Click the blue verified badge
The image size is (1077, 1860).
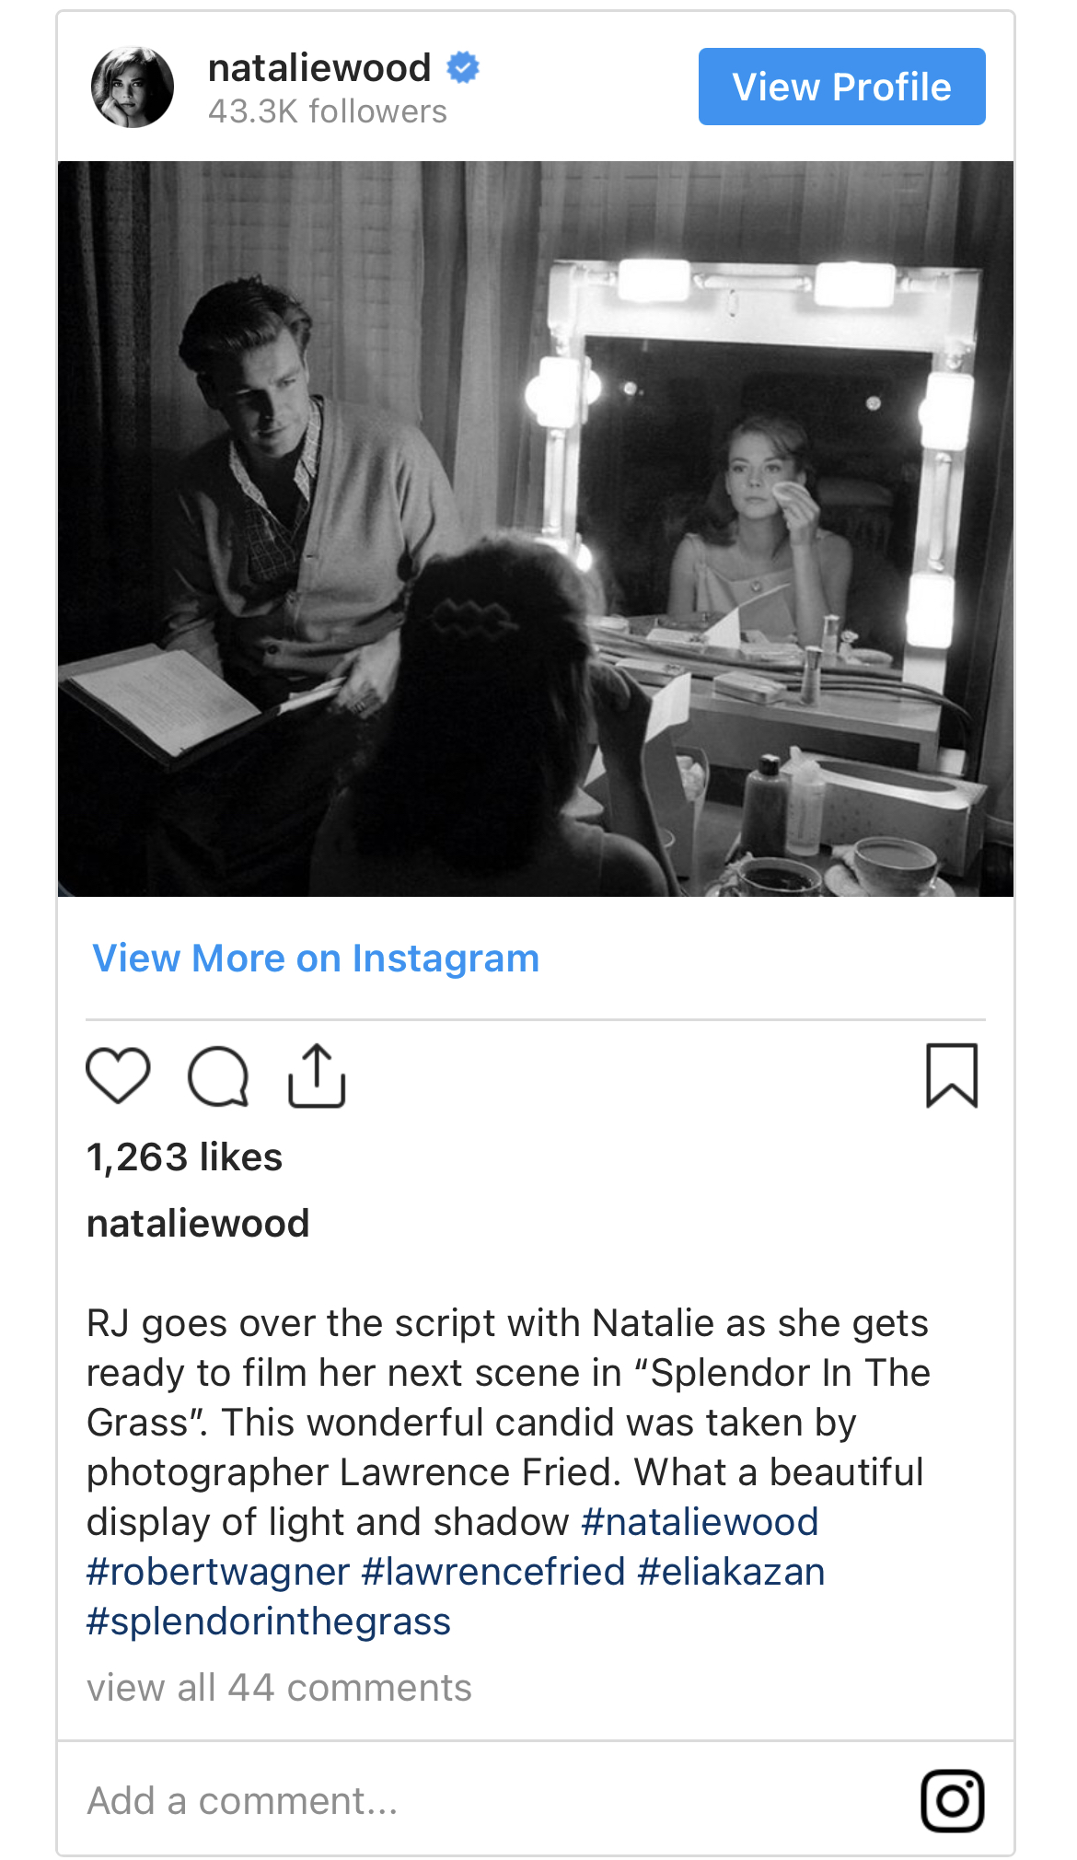463,68
